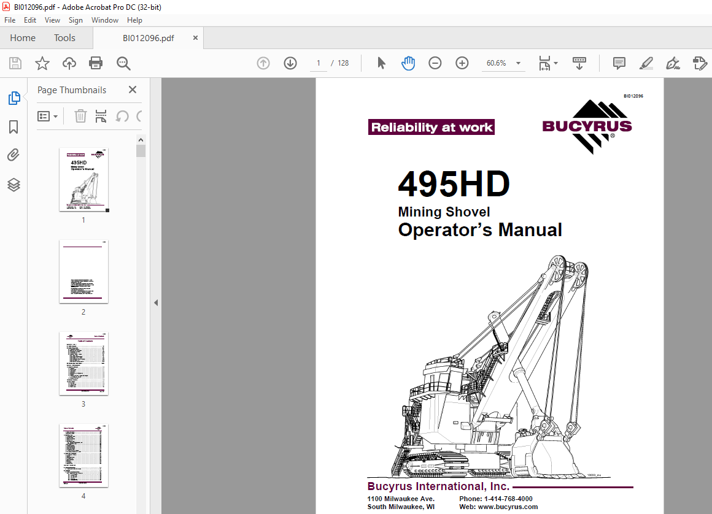Open the Layers panel icon
This screenshot has width=712, height=514.
[x=14, y=185]
